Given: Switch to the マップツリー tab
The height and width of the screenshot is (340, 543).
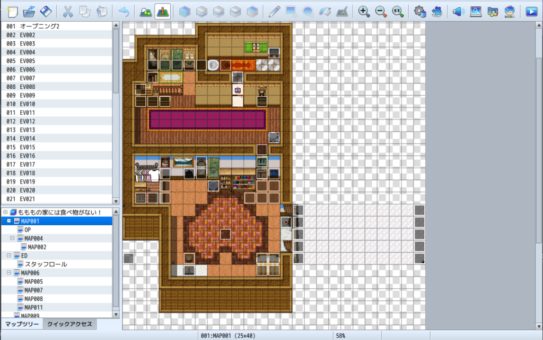Looking at the screenshot, I should (22, 324).
